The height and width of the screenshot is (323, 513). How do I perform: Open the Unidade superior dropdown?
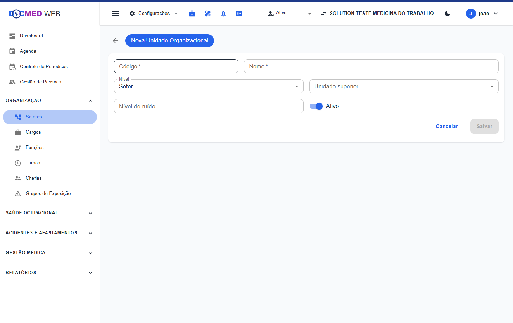click(404, 86)
